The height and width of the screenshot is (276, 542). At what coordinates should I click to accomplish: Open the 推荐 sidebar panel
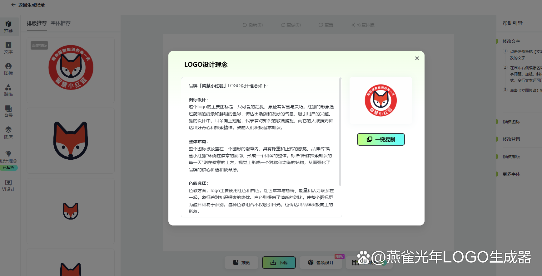pyautogui.click(x=8, y=27)
